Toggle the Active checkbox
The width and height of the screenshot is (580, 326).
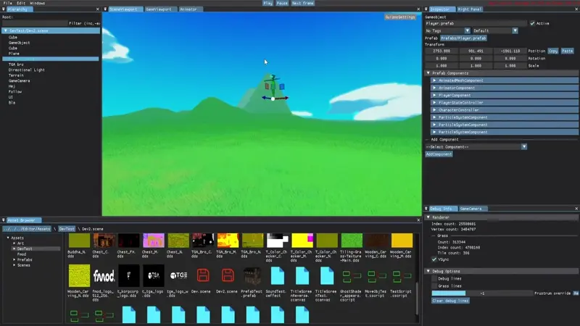pos(532,23)
